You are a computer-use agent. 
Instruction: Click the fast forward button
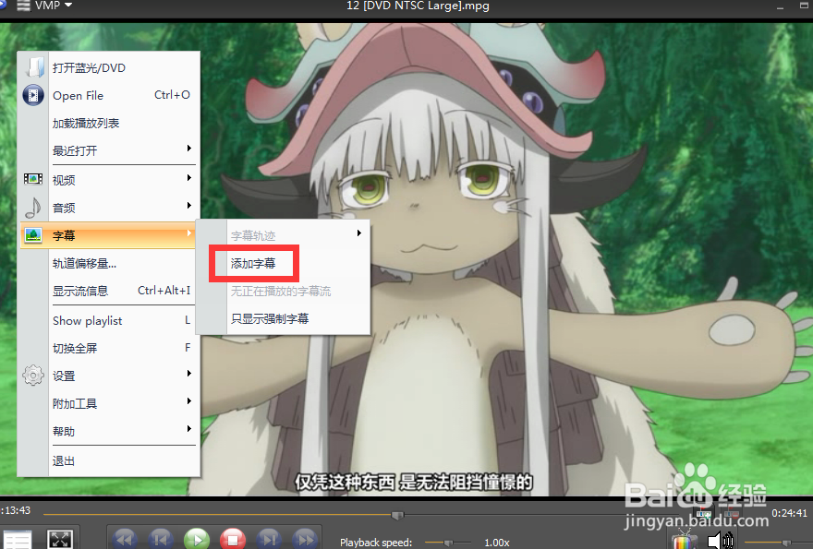point(306,540)
